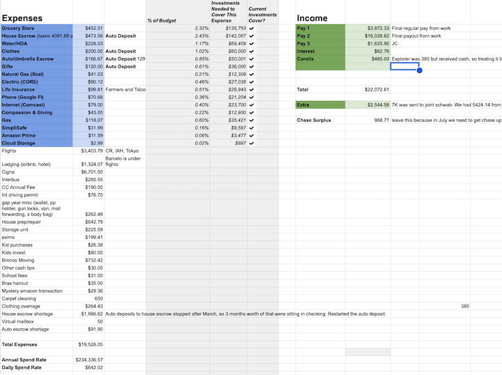Select the Grocery Store label cell

point(36,28)
